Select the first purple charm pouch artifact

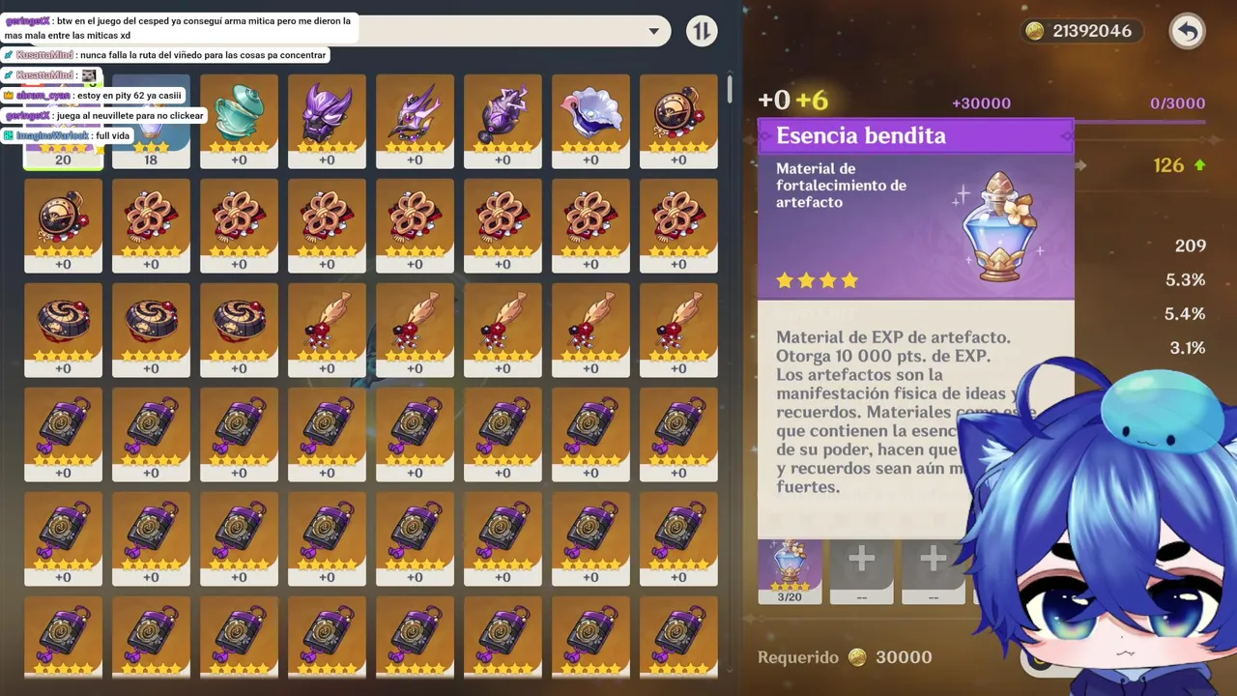pyautogui.click(x=63, y=434)
